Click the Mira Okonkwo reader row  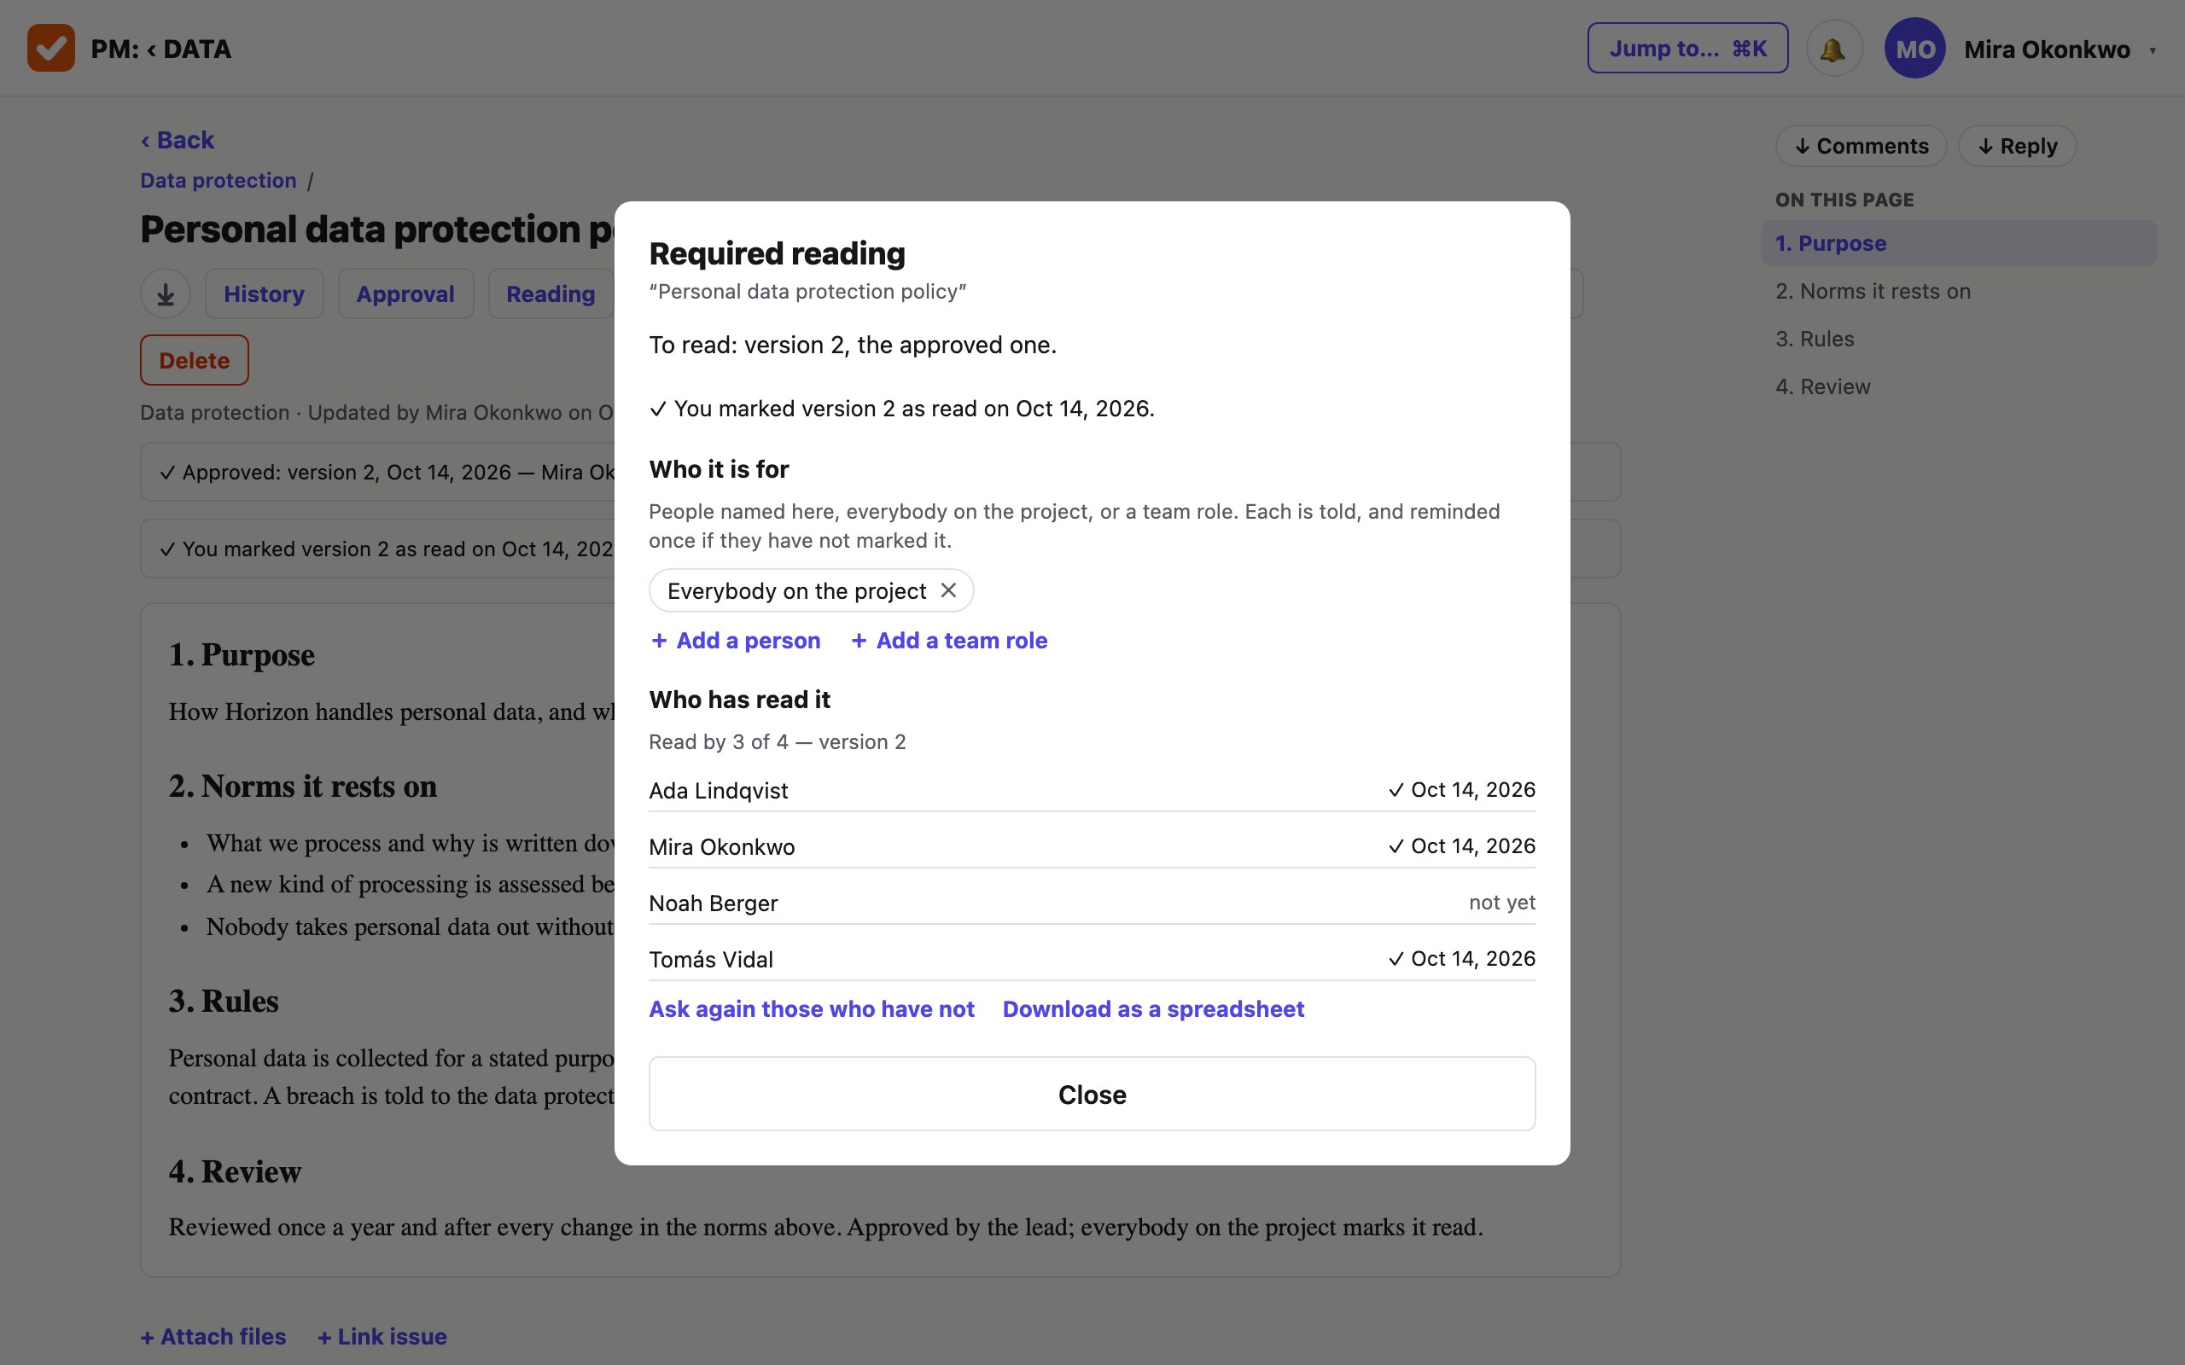(1092, 847)
